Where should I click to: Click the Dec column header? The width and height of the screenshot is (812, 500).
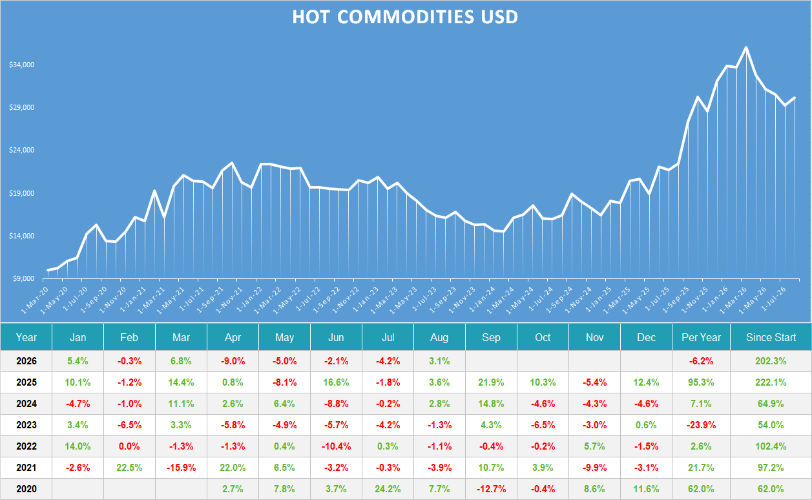click(646, 337)
